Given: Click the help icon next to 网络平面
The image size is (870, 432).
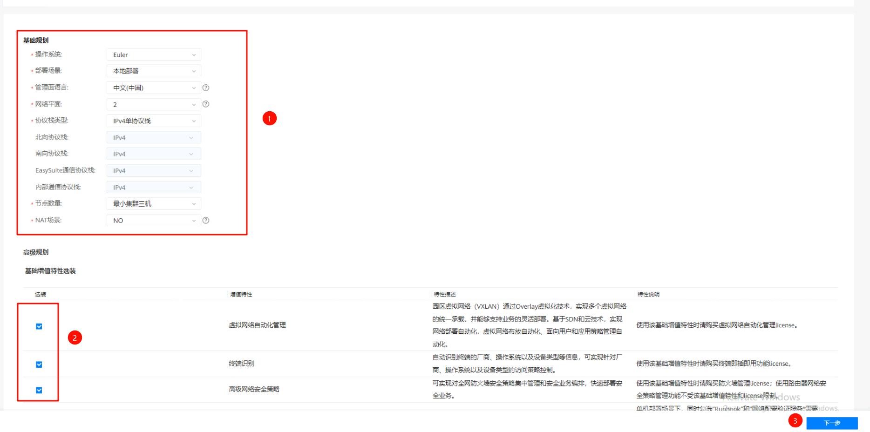Looking at the screenshot, I should coord(206,104).
